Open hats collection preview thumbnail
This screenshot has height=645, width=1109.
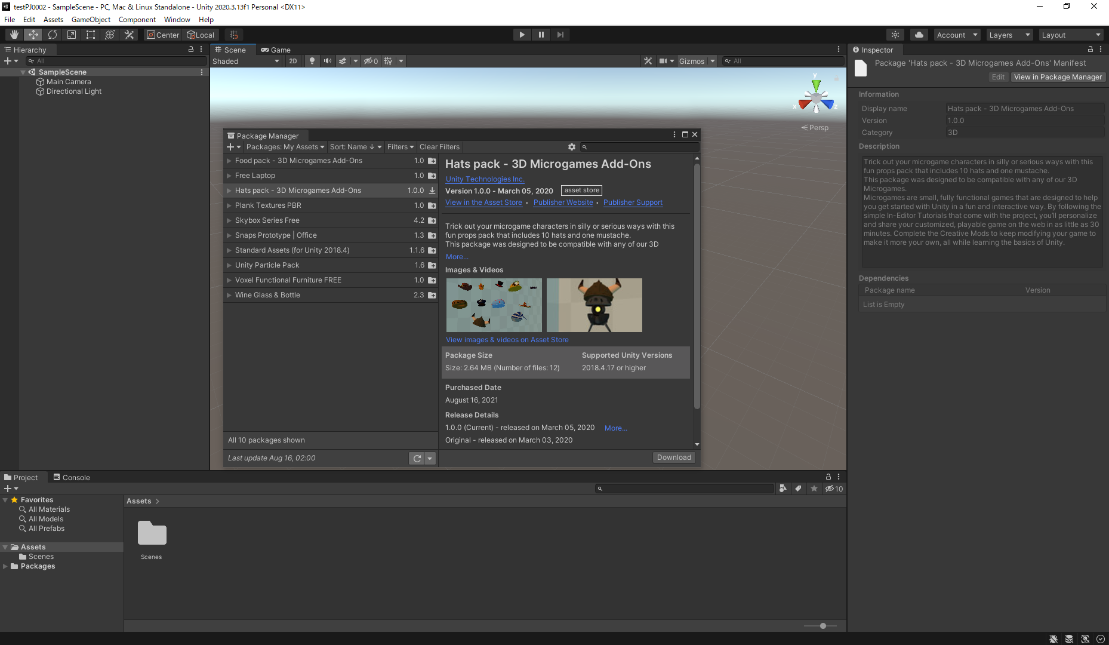[494, 305]
